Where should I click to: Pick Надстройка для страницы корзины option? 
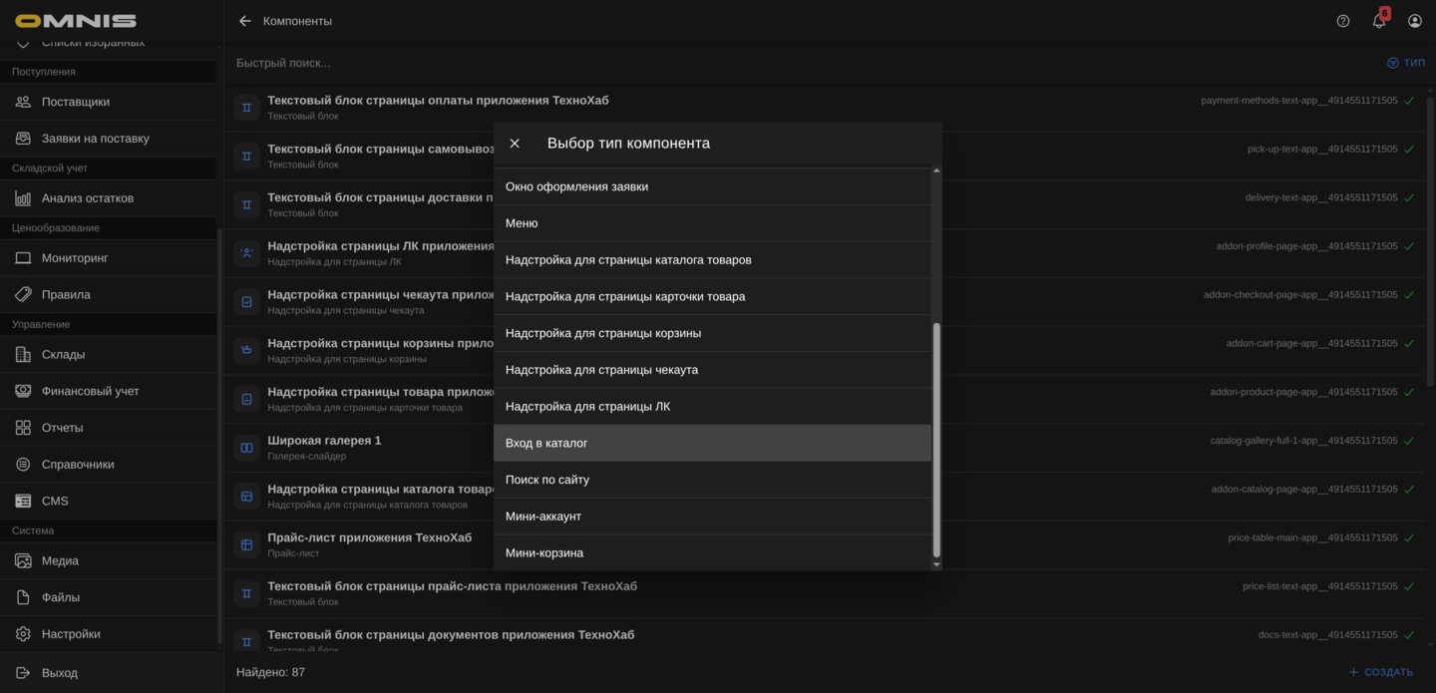[712, 333]
